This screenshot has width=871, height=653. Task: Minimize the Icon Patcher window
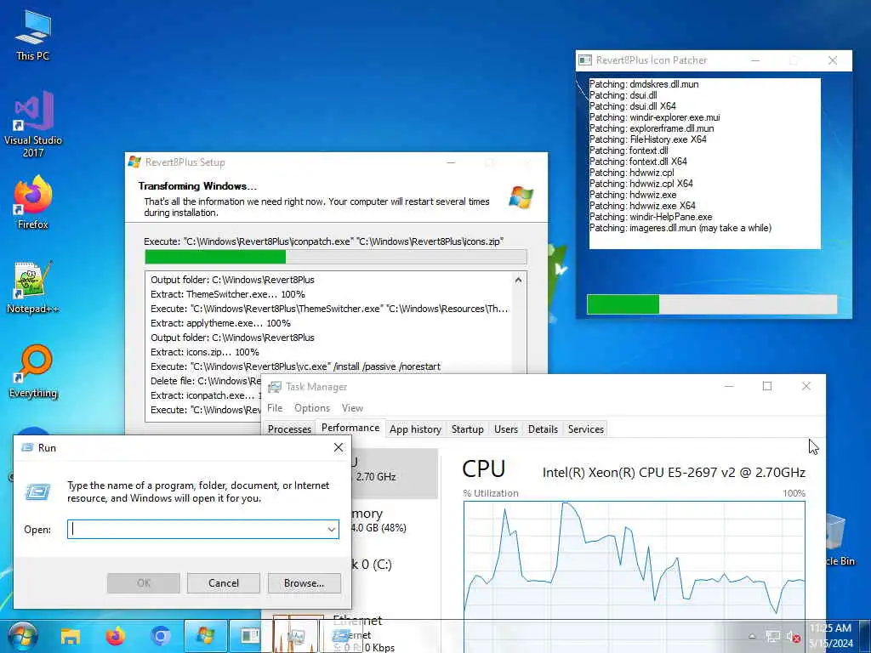tap(755, 60)
